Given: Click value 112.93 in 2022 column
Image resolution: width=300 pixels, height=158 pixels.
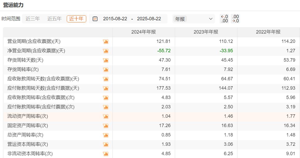Looking at the screenshot, I should point(288,88).
